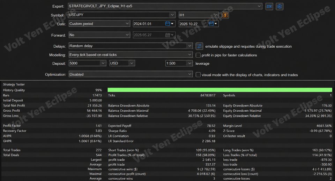Select Z-Score value -0.99 (67.78%)
Viewport: 335px width, 181px height.
(321, 131)
